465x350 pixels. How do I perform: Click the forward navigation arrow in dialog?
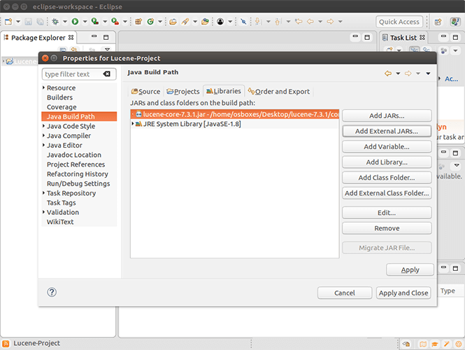click(x=408, y=73)
